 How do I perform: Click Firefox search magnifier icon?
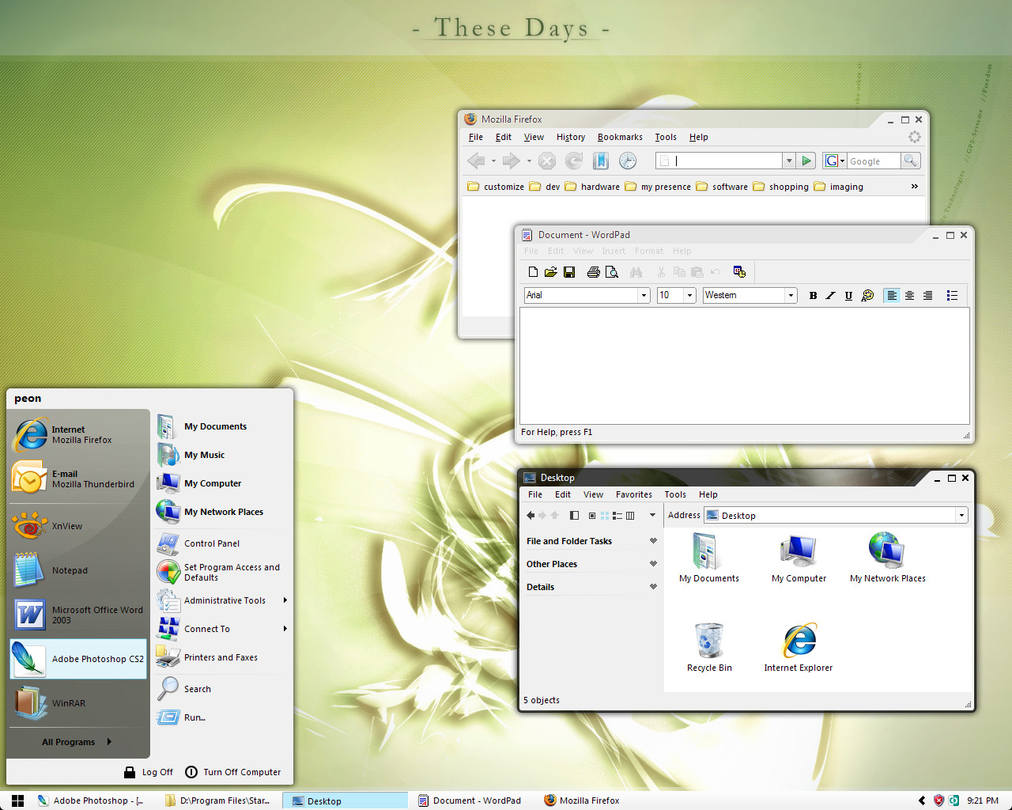pyautogui.click(x=911, y=161)
